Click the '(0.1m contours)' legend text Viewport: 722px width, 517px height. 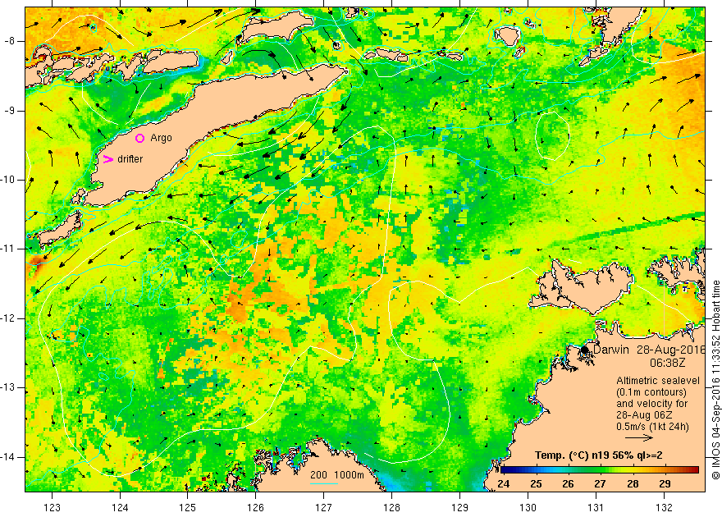click(x=651, y=392)
